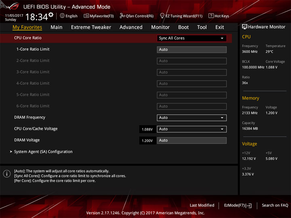Click the settings gear icon next to the clock
The image size is (291, 218).
coord(51,15)
